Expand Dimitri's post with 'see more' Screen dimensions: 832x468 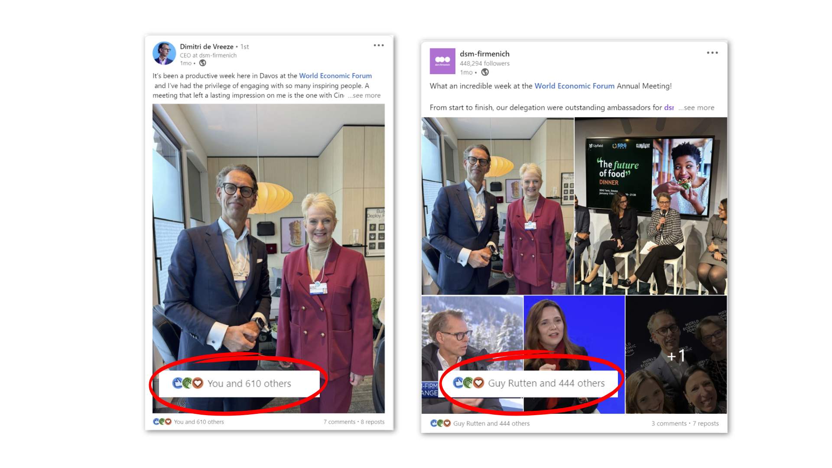tap(364, 95)
